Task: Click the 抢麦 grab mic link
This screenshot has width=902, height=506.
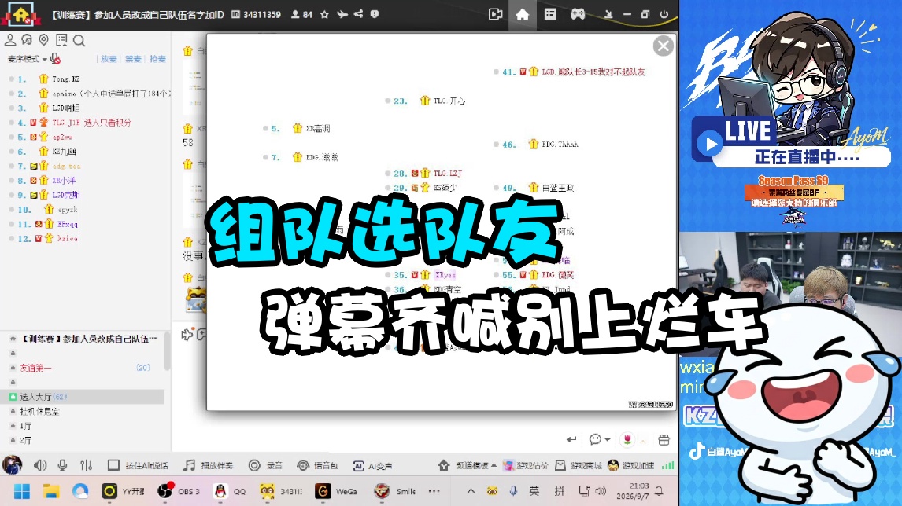Action: pyautogui.click(x=157, y=59)
